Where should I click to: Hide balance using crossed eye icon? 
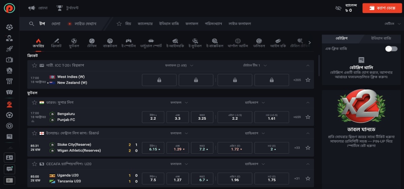click(338, 8)
